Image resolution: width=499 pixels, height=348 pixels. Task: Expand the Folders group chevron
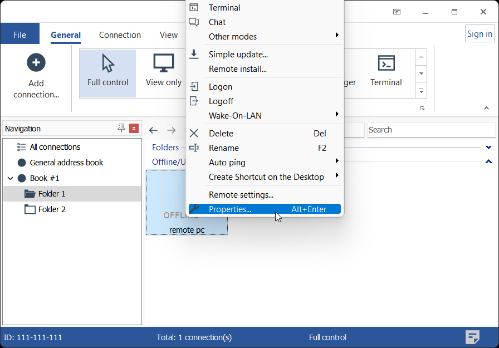tap(488, 148)
